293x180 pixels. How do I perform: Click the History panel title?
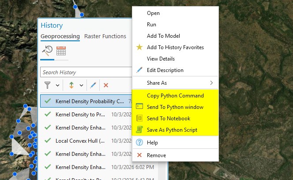(x=52, y=25)
